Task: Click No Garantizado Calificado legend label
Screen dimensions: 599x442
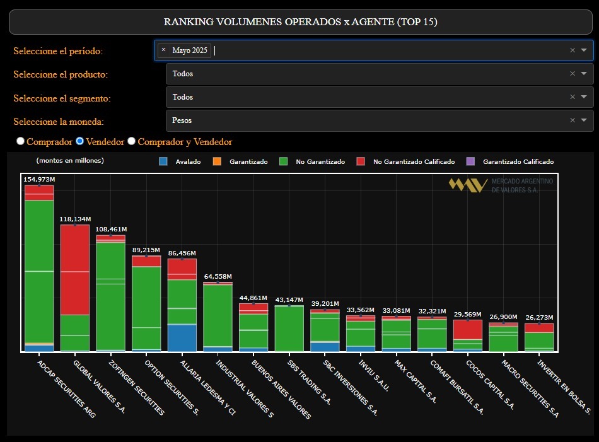Action: coord(414,161)
